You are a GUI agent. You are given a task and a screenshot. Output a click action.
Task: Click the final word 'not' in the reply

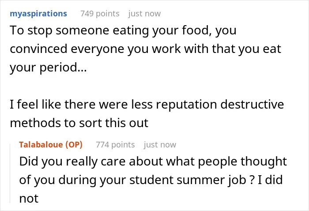[29, 199]
